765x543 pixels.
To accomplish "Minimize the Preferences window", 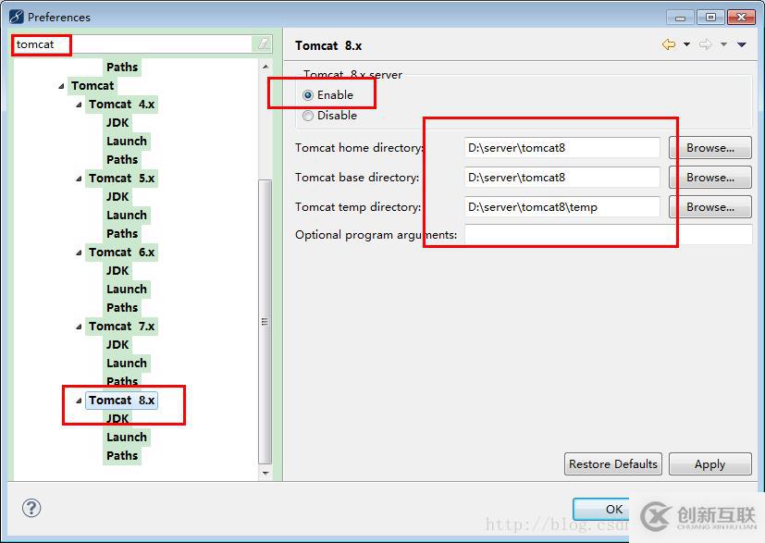I will pos(680,18).
